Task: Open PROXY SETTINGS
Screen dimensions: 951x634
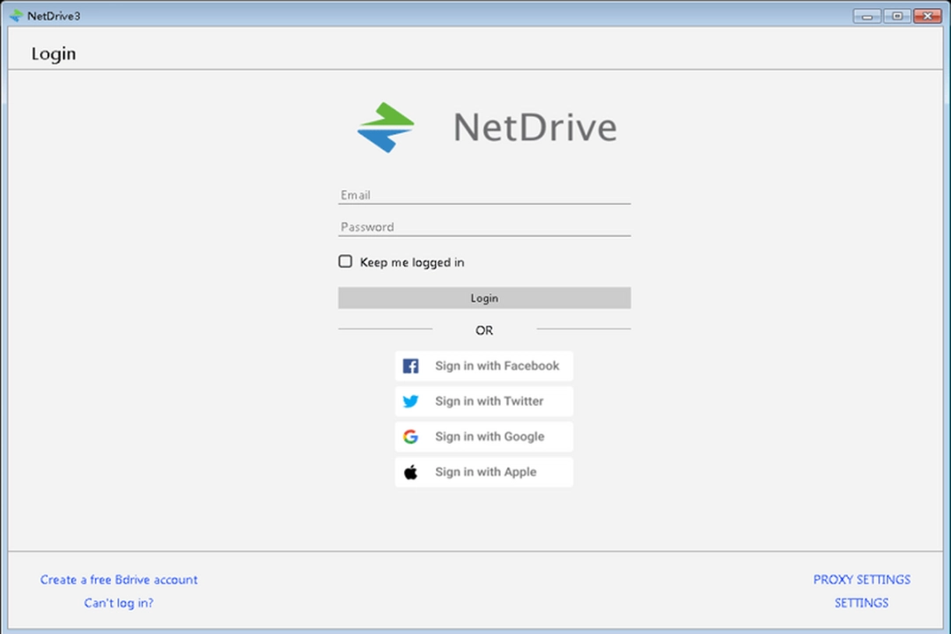Action: coord(861,579)
